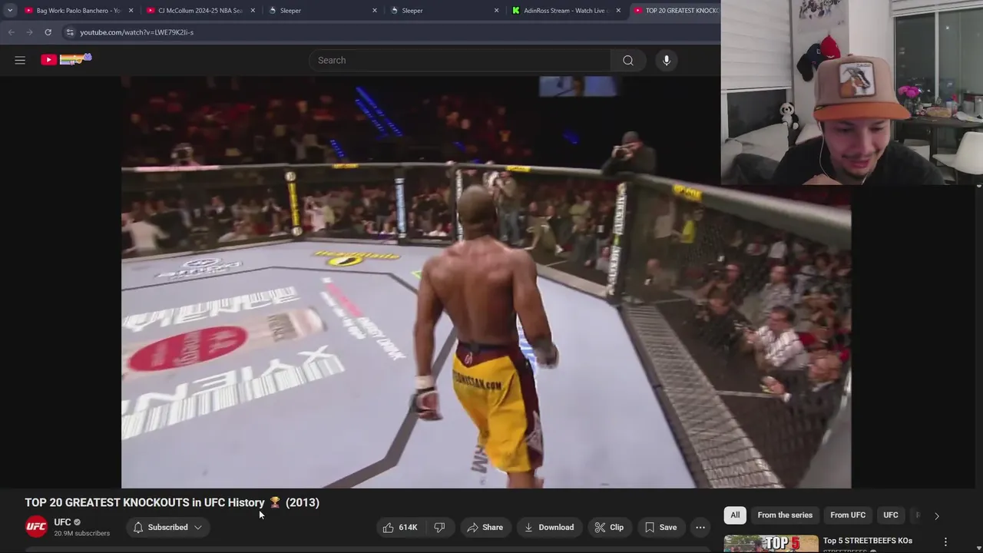Screen dimensions: 983x553
Task: Open the UFC channel name link
Action: click(62, 522)
